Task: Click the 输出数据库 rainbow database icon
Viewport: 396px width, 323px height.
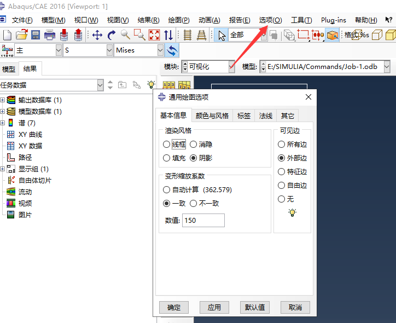Action: 11,100
